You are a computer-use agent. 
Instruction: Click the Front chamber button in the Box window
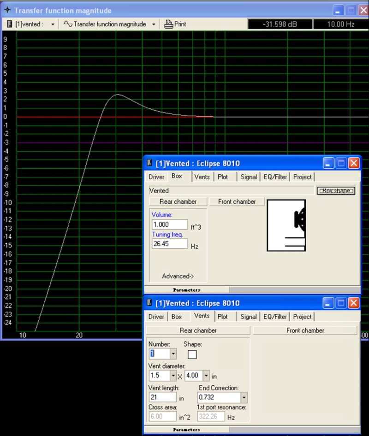coord(237,201)
